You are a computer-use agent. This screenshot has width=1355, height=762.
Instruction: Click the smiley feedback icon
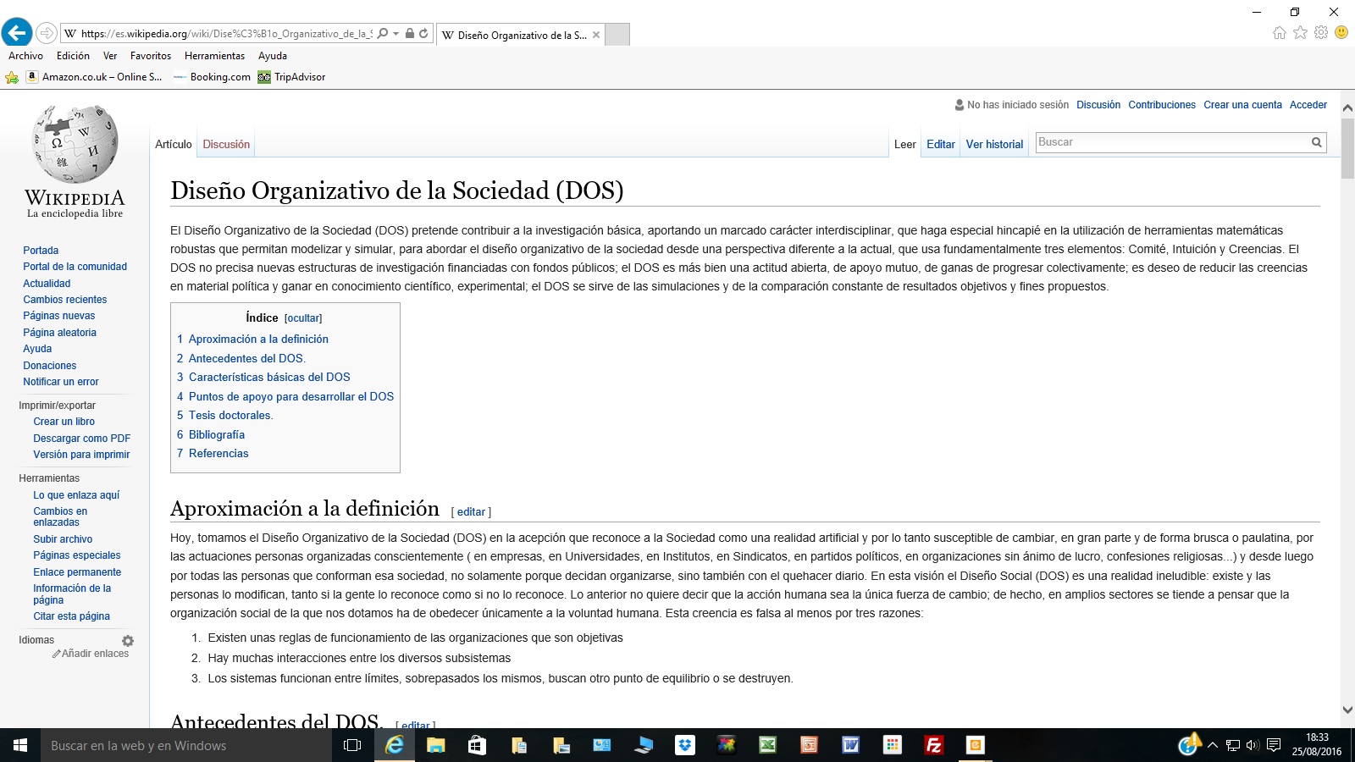1341,33
